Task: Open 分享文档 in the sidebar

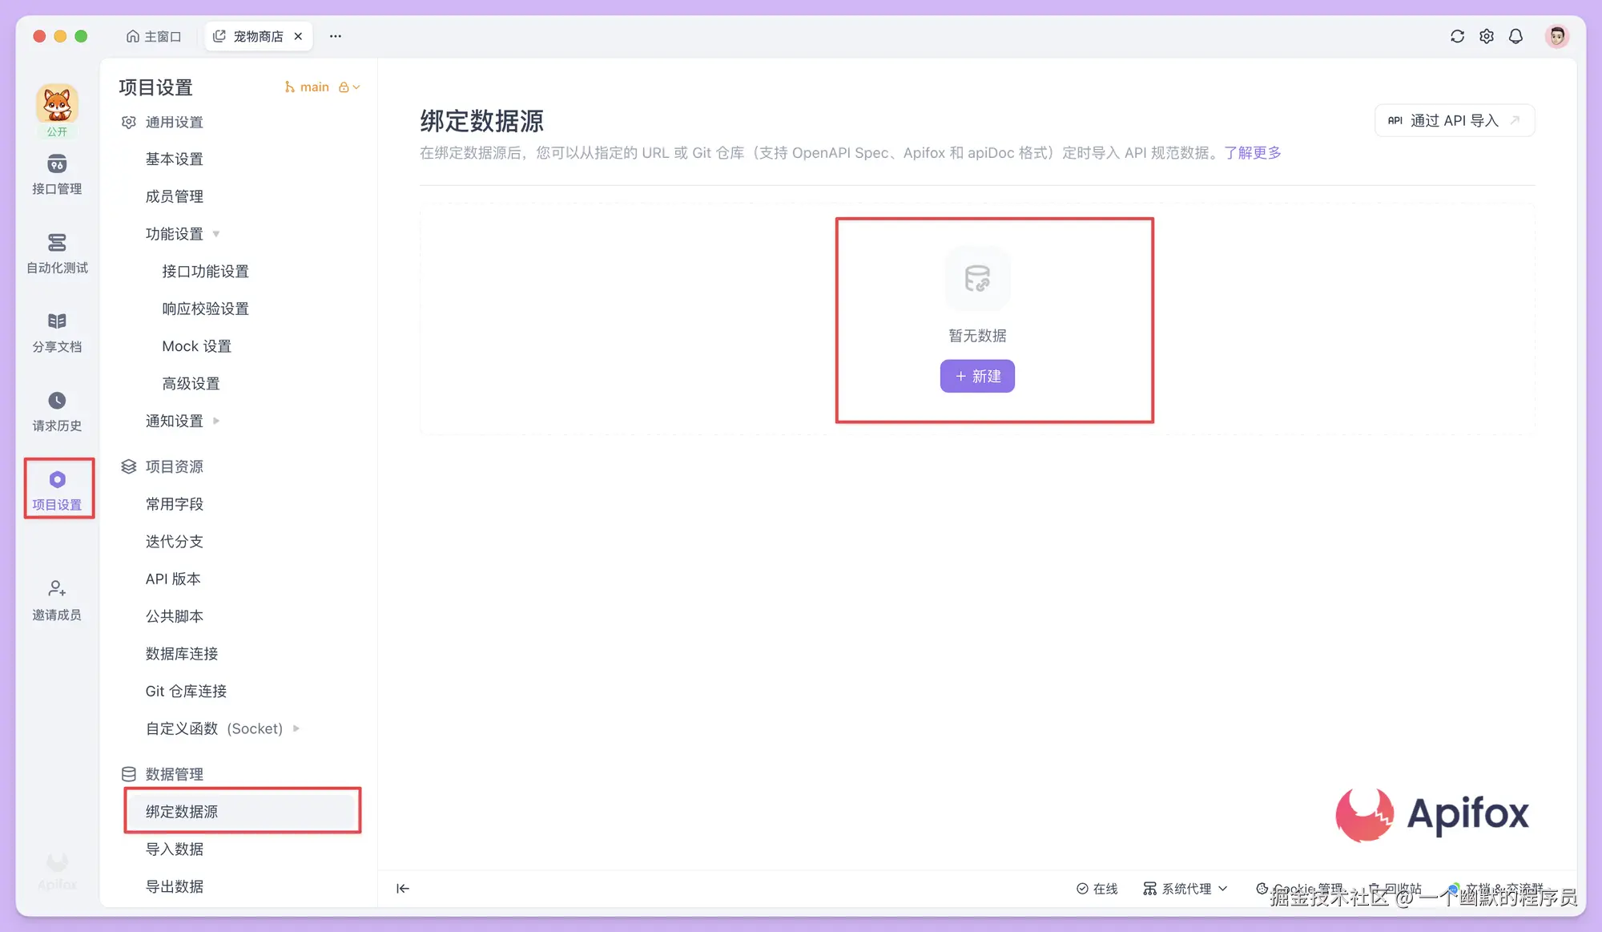Action: pos(56,331)
